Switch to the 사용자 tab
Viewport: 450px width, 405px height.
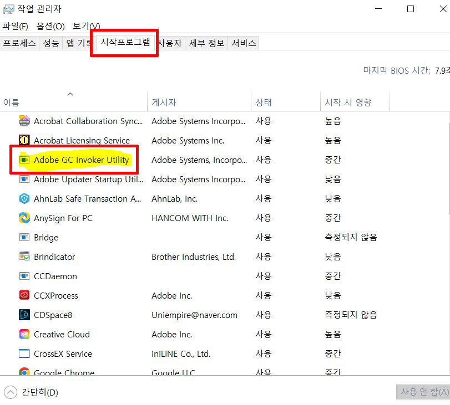click(170, 43)
